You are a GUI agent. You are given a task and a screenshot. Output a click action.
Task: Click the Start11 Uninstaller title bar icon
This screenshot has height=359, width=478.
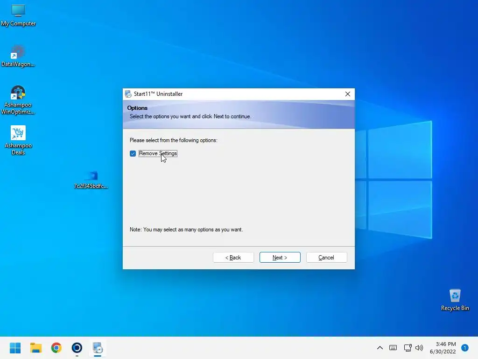pos(128,94)
